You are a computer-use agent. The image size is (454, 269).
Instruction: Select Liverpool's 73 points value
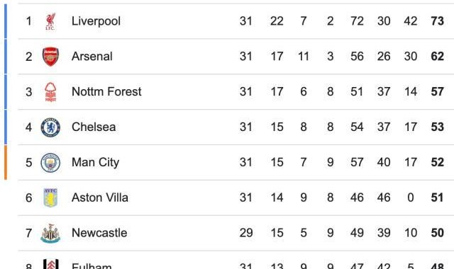point(437,21)
